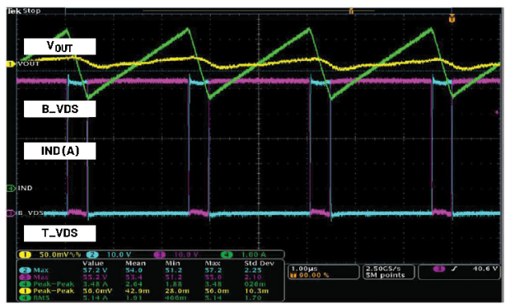Image resolution: width=506 pixels, height=304 pixels.
Task: Select the cyan Max measurement row 57.2 V
Action: [x=150, y=270]
